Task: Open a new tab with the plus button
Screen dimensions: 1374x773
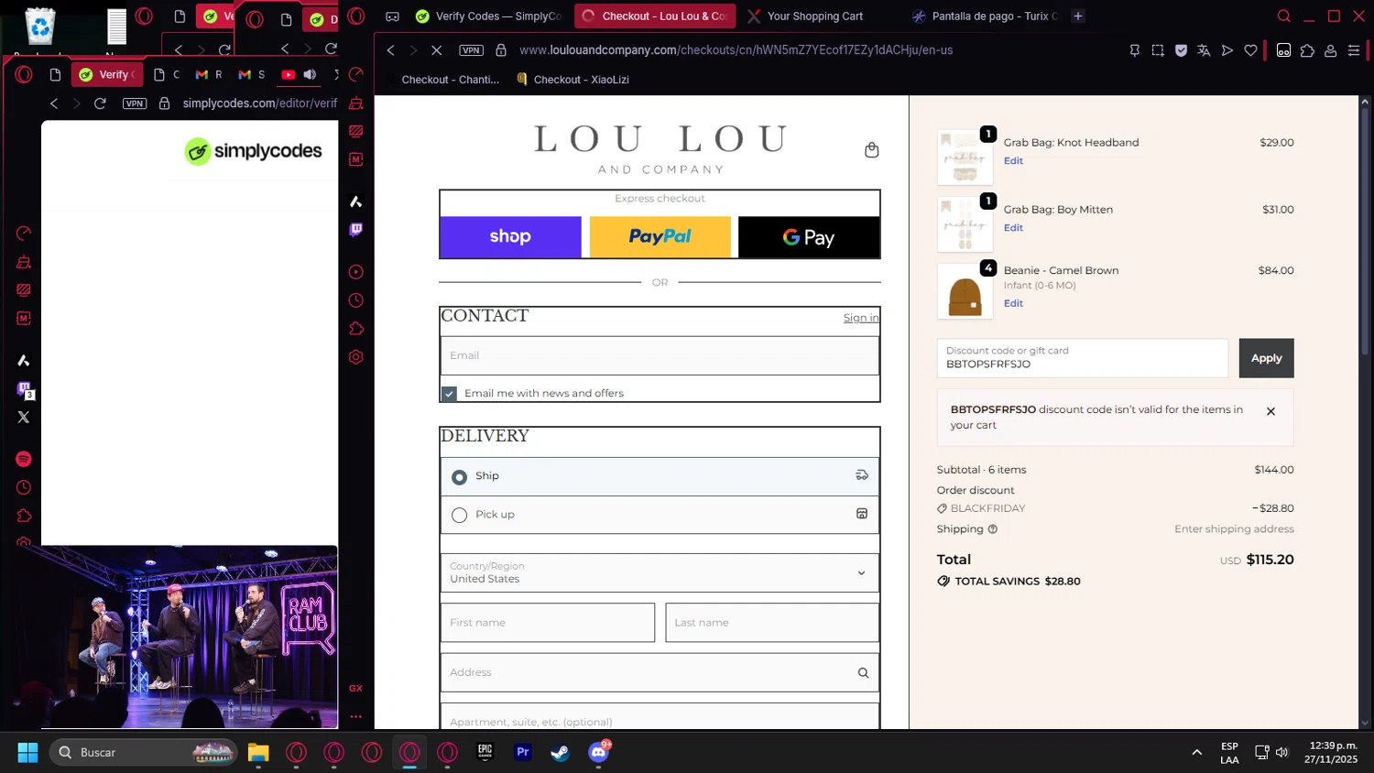Action: click(1078, 16)
